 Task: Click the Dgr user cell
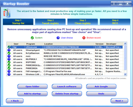(x=18, y=47)
